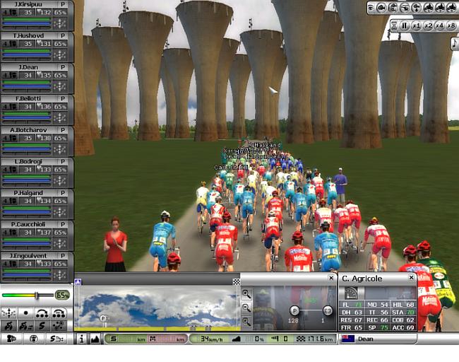
Task: Open the music note sound panel
Action: (454, 43)
